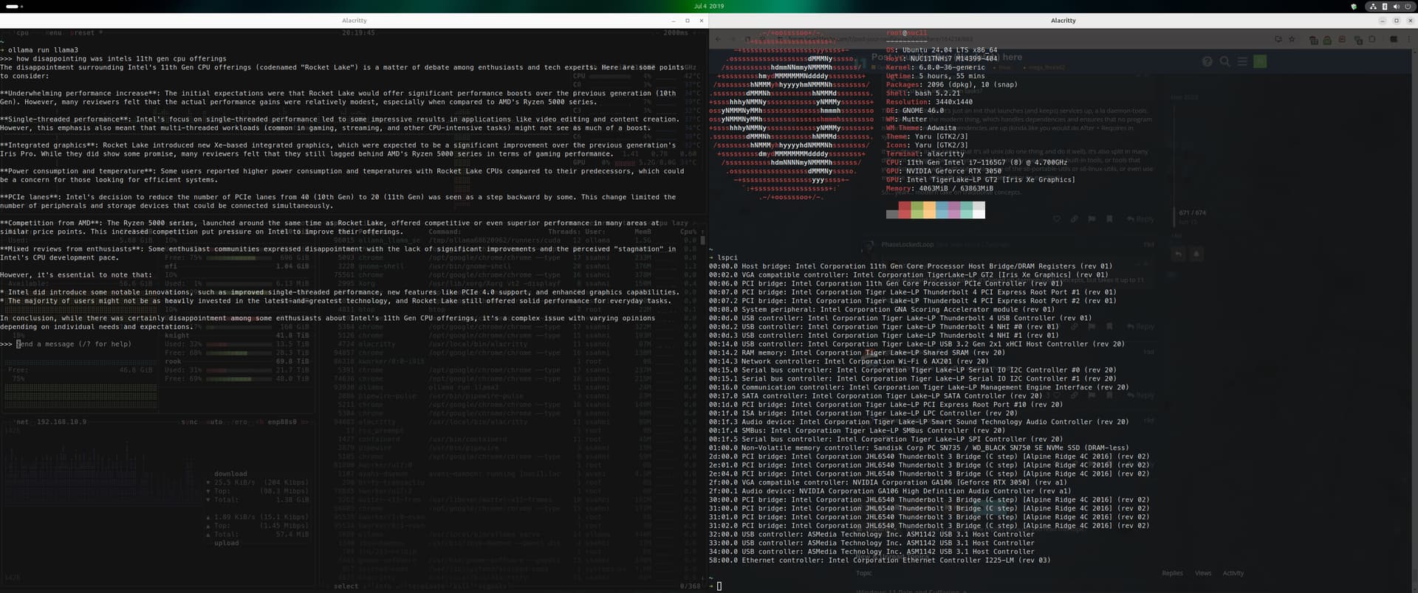This screenshot has width=1418, height=593.
Task: Click the volume speaker icon in top bar
Action: (x=1396, y=6)
